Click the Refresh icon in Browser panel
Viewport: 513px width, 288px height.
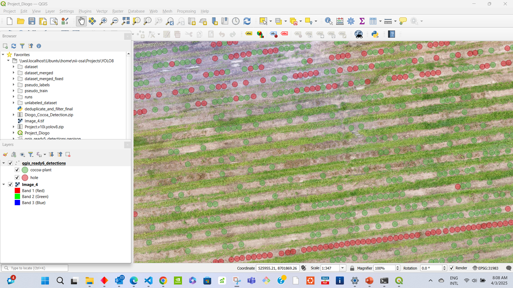14,46
